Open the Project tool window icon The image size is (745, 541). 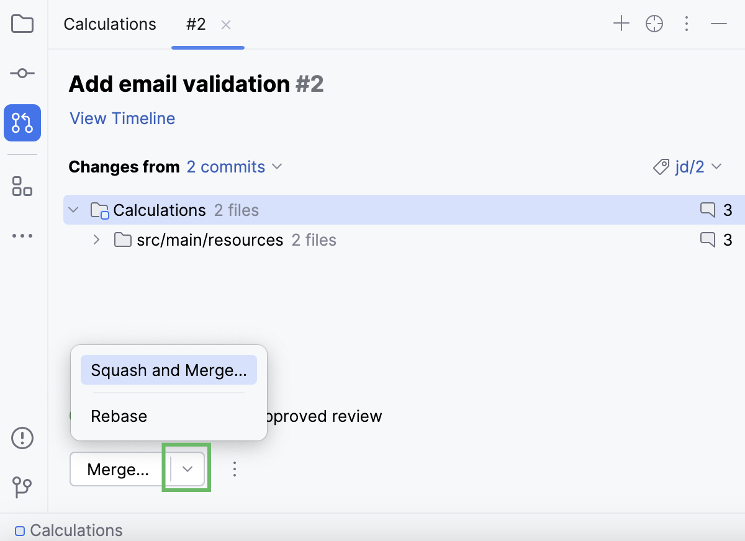point(22,24)
